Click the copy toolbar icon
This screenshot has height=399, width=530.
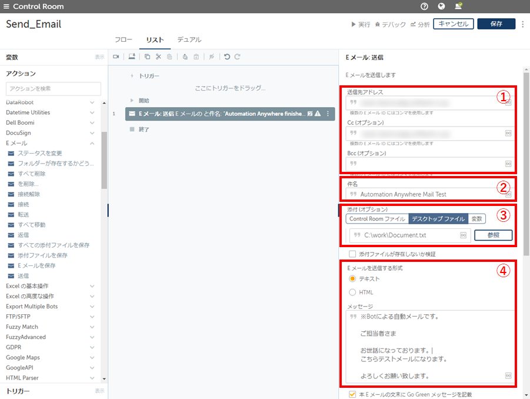click(148, 57)
